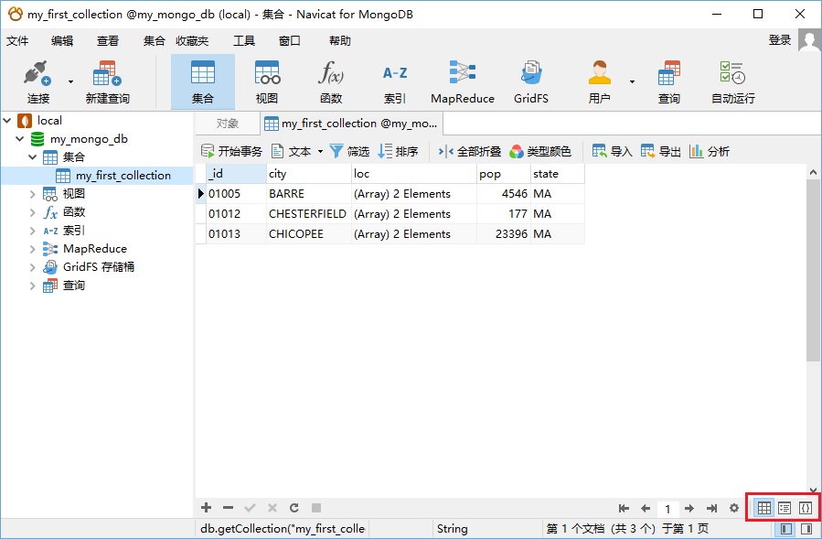Click the Analyze (分析) tool

[710, 152]
